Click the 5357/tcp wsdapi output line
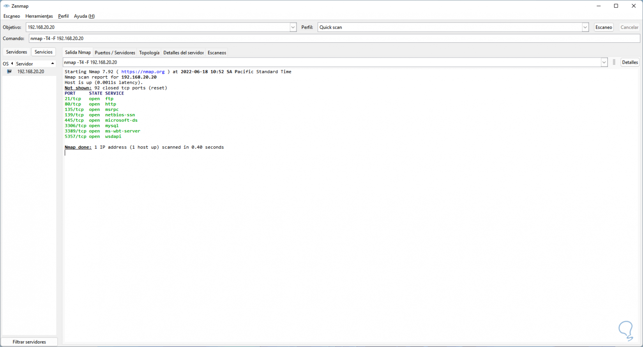 click(93, 137)
